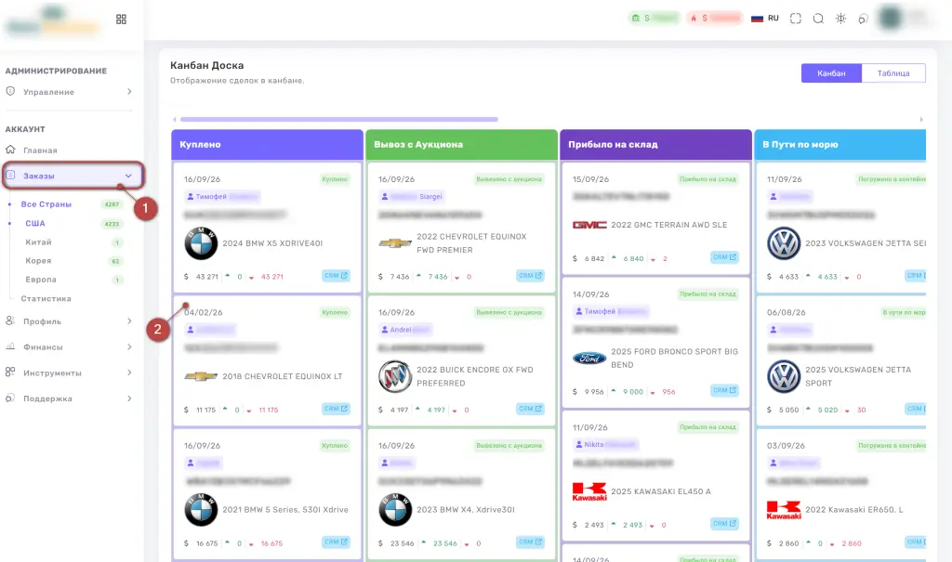Click the Поддержка headset icon
The width and height of the screenshot is (952, 562).
[x=10, y=399]
